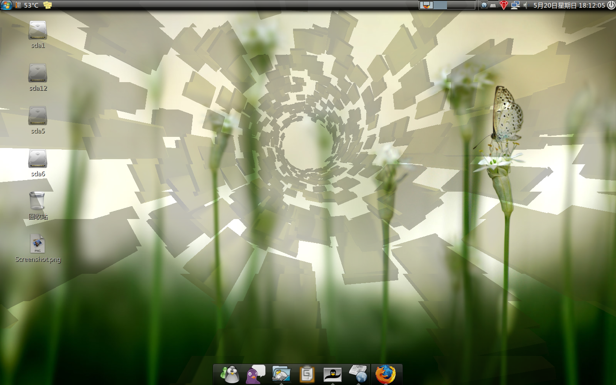This screenshot has width=616, height=385.
Task: Launch Firefox from the dock
Action: tap(385, 375)
